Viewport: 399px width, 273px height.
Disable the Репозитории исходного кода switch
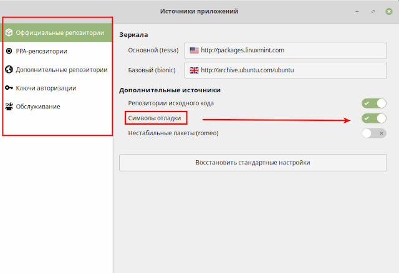[x=374, y=103]
